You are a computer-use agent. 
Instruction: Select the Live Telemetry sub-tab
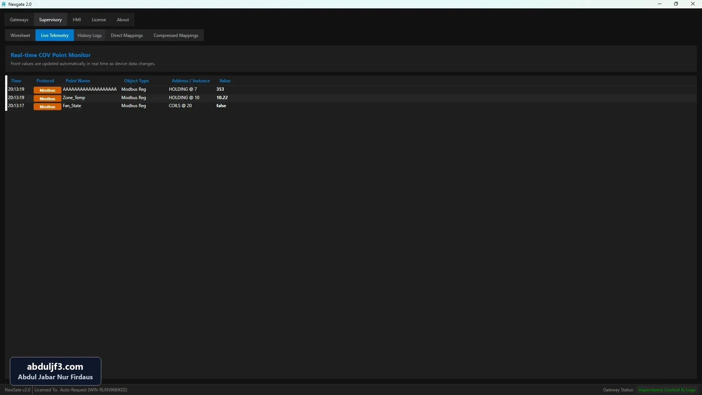[x=54, y=35]
